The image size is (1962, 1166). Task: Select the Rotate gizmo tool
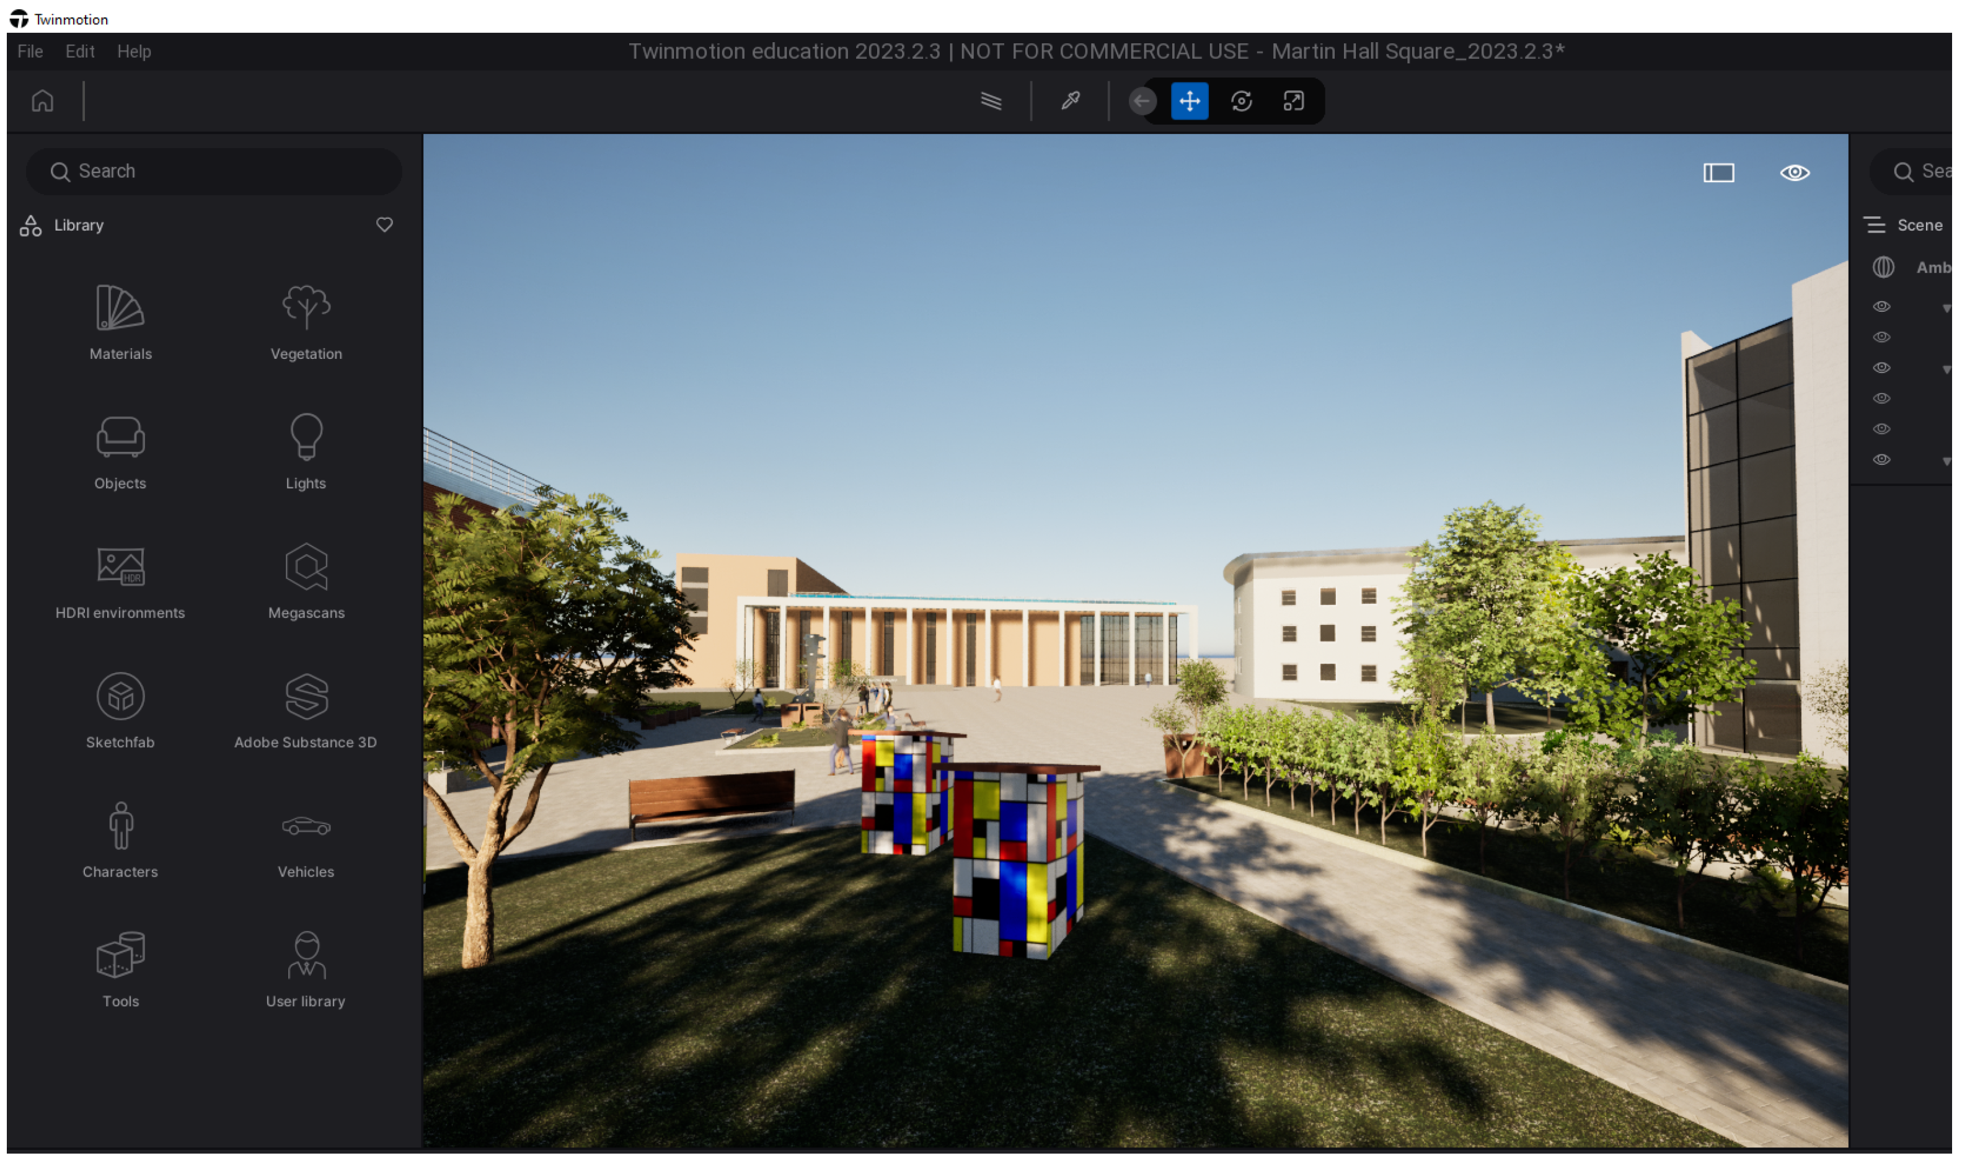point(1242,100)
